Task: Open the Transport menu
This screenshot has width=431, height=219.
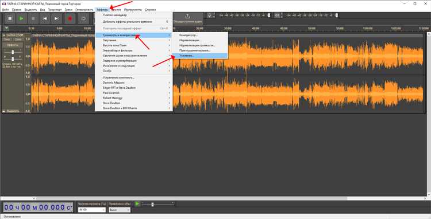Action: tap(55, 10)
